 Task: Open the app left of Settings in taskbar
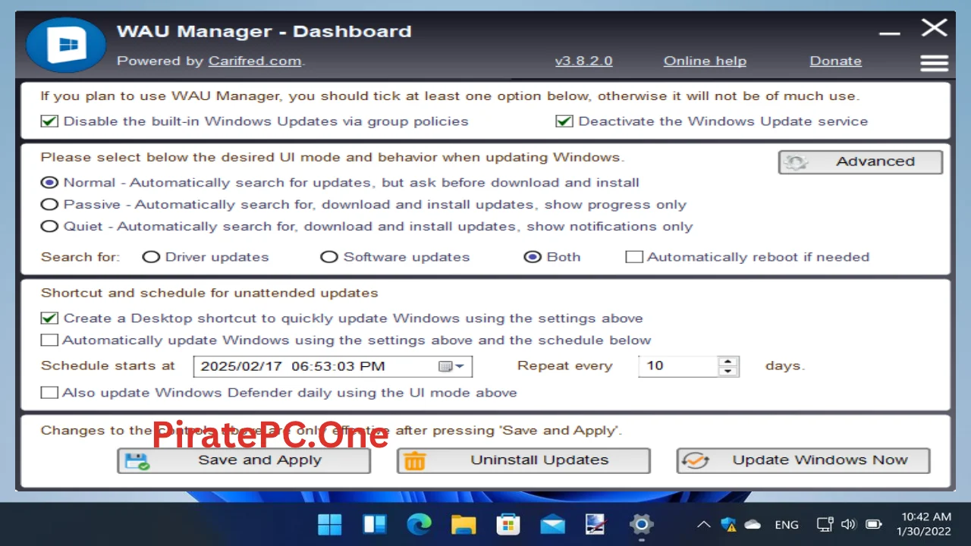597,524
